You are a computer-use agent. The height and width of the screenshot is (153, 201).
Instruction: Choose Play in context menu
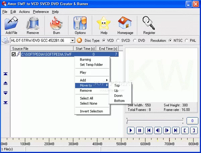coord(92,72)
